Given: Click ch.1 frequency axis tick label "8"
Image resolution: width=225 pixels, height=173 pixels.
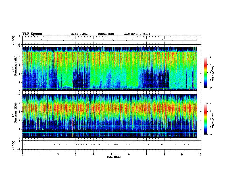Looking at the screenshot, I should coord(20,56).
